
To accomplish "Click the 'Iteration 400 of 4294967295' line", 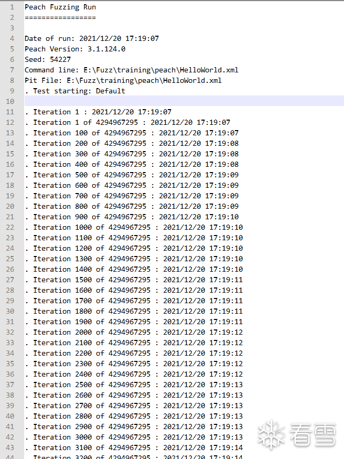I will point(131,165).
